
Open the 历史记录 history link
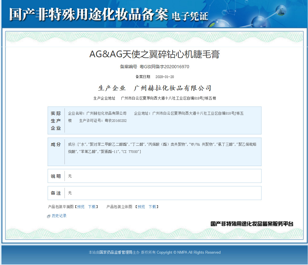[59, 216]
